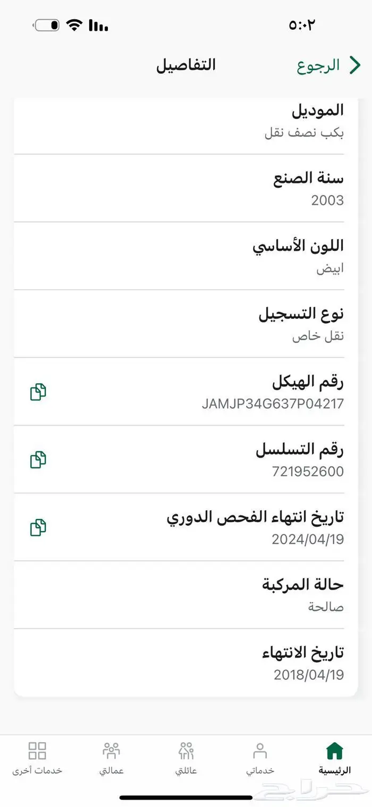Image resolution: width=372 pixels, height=807 pixels.
Task: Go back using الرجوع link
Action: click(318, 65)
